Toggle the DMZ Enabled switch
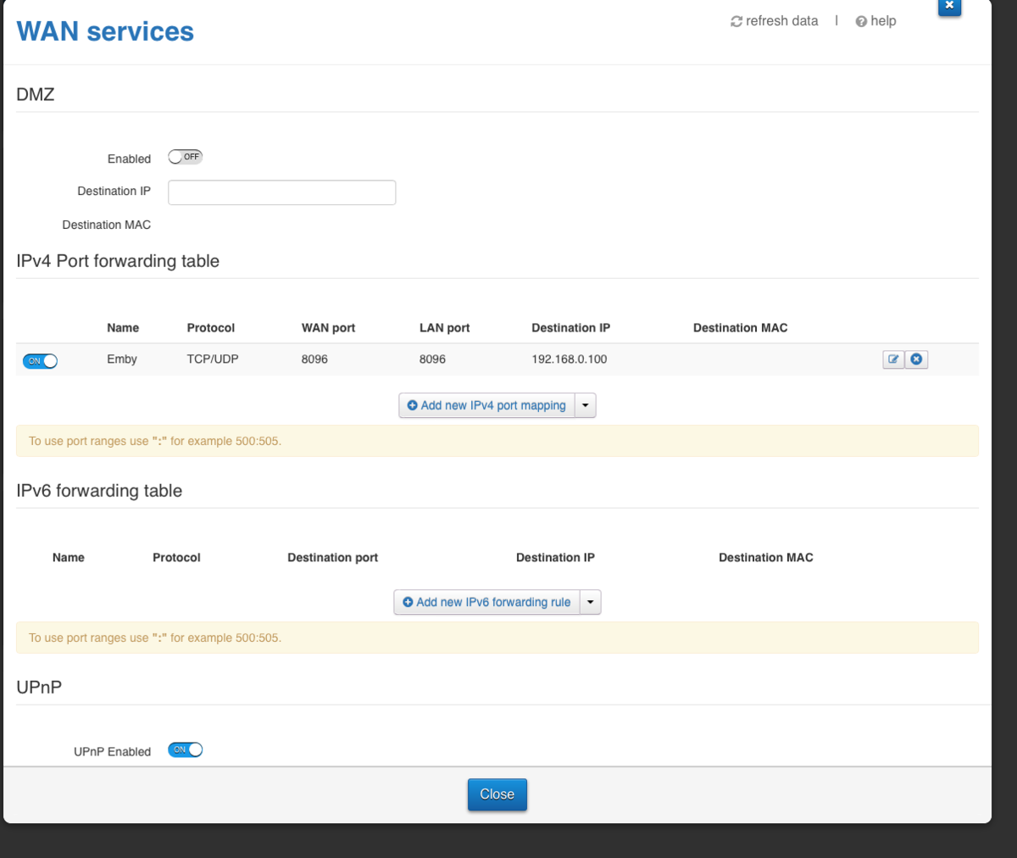 pyautogui.click(x=185, y=157)
